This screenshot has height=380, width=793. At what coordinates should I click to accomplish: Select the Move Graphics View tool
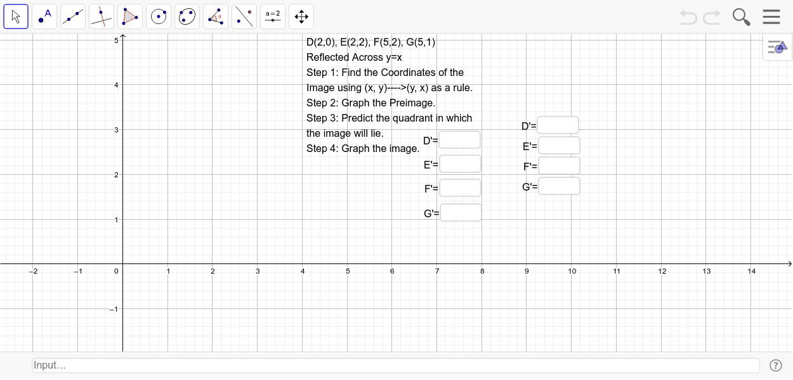pyautogui.click(x=301, y=16)
